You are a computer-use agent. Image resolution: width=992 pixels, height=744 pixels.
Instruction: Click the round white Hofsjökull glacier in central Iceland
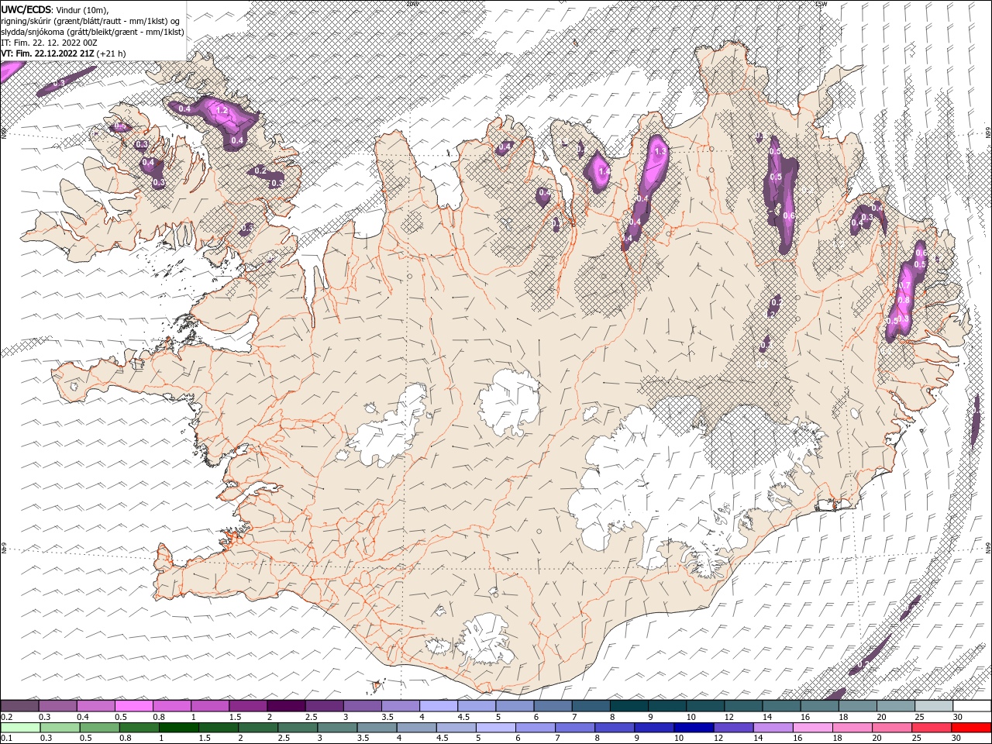pos(509,403)
